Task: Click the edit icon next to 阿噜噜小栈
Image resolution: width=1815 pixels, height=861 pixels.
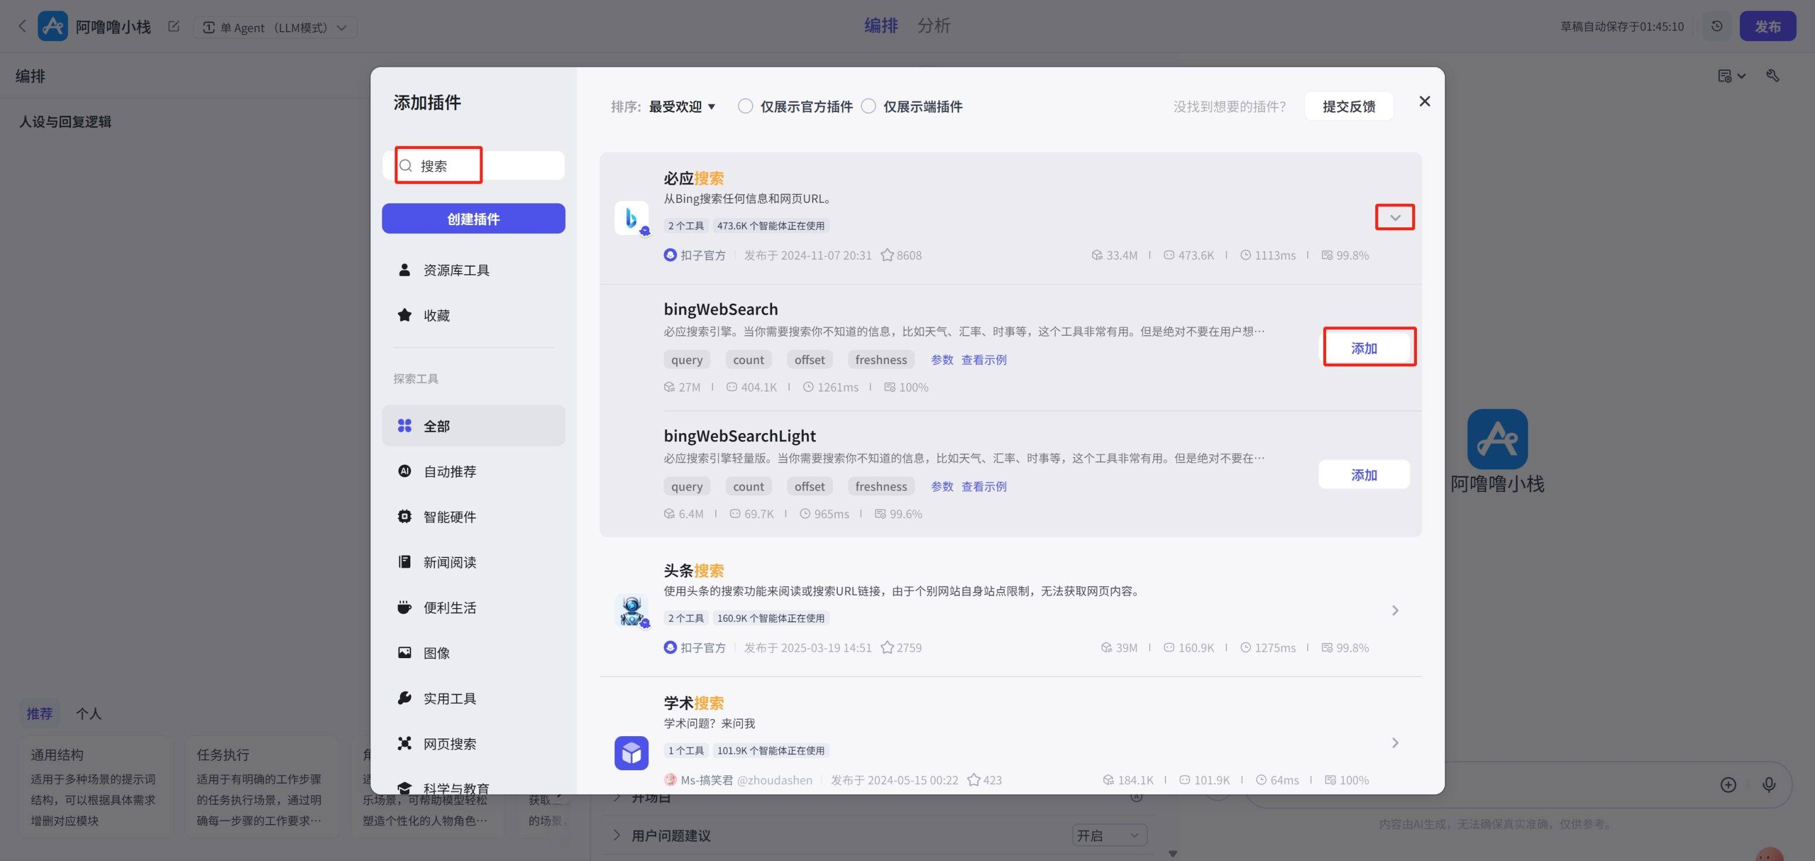Action: [x=174, y=27]
